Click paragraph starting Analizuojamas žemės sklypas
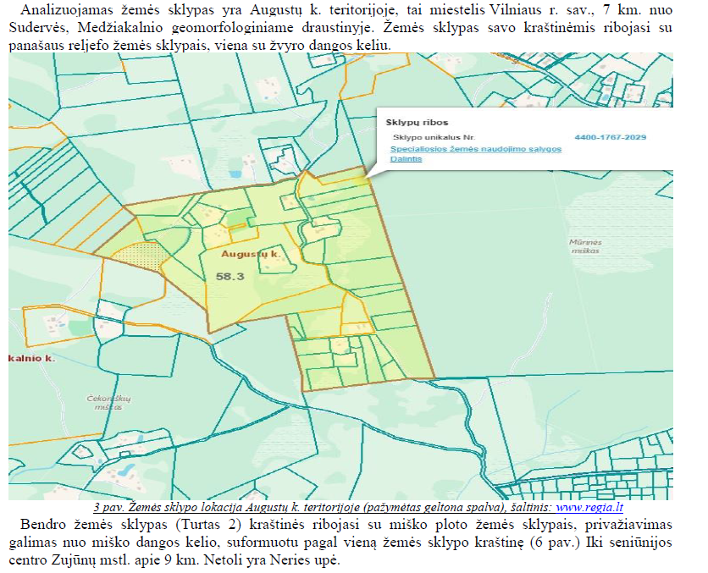 pyautogui.click(x=340, y=28)
